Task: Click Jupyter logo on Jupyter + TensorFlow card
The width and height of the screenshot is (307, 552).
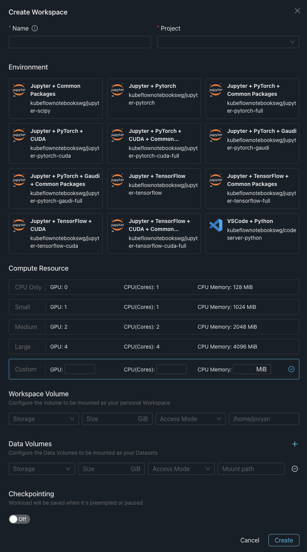Action: point(117,180)
